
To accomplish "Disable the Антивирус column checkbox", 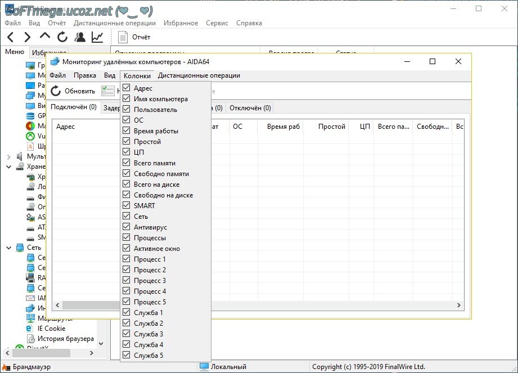I will [127, 227].
